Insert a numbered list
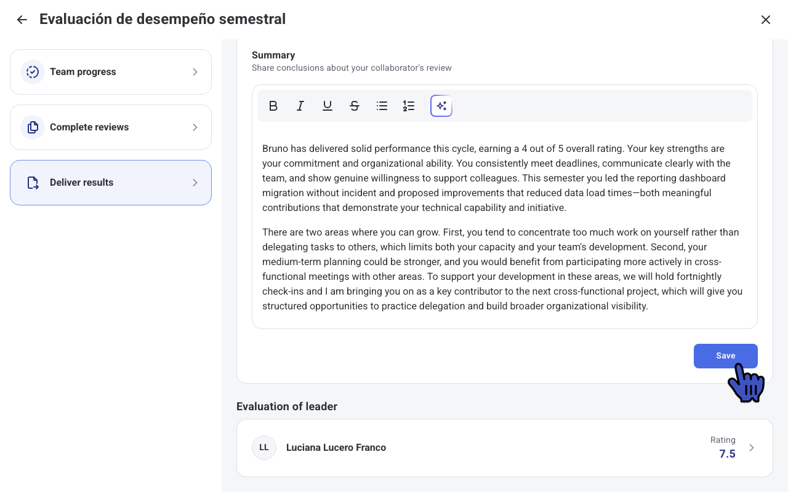Viewport: 788px width, 492px height. pyautogui.click(x=409, y=106)
